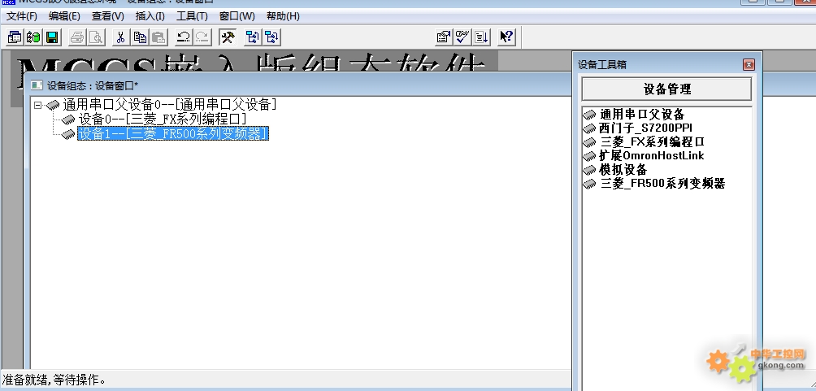Select 西门子_S7200PPI in the toolbox list
This screenshot has height=391, width=816.
click(645, 128)
